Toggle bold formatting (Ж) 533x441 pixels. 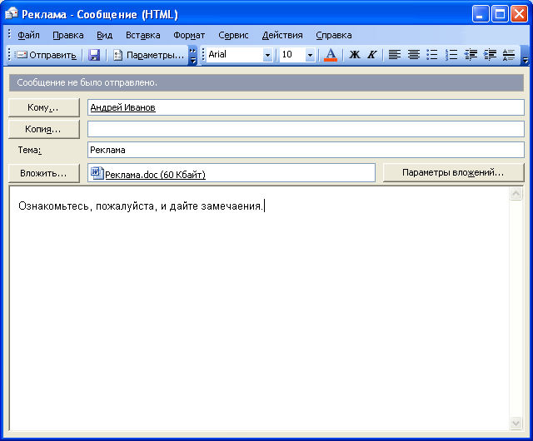coord(354,55)
